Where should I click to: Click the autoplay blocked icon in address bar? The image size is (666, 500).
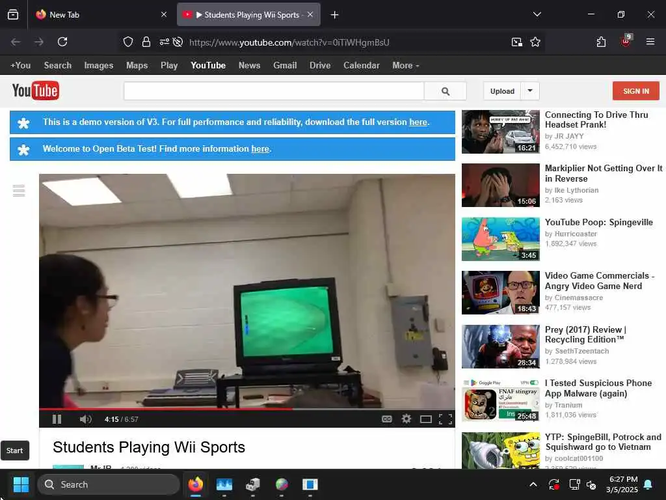tap(178, 42)
